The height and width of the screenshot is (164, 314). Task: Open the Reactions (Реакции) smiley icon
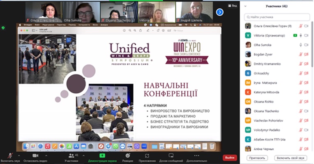(x=128, y=156)
